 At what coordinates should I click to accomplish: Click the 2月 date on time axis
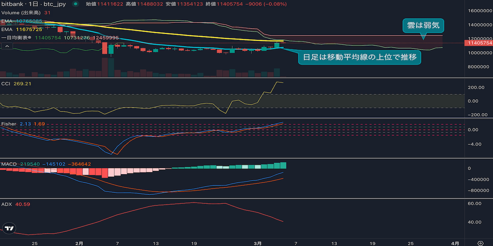(x=80, y=243)
